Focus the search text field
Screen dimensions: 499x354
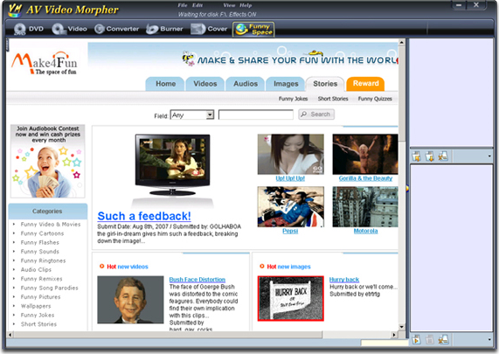[256, 115]
